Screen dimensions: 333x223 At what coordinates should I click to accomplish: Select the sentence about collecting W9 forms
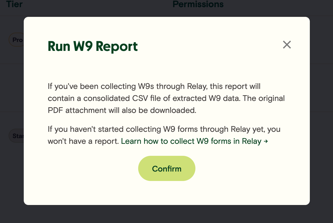[164, 129]
